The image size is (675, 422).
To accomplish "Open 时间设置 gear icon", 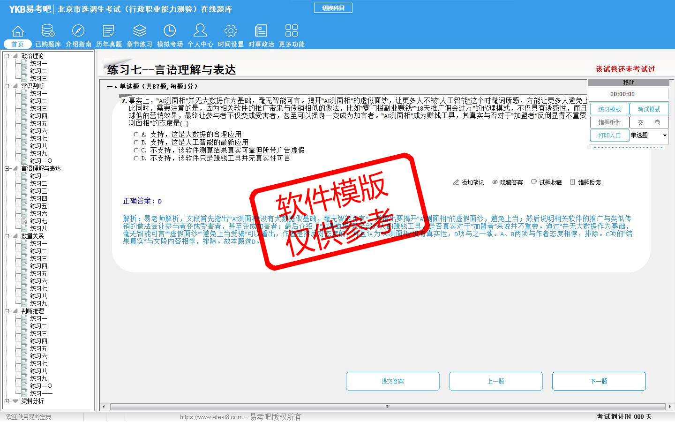I will 231,31.
